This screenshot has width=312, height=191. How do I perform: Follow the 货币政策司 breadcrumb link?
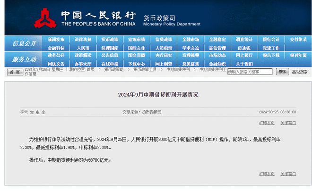coord(114,69)
